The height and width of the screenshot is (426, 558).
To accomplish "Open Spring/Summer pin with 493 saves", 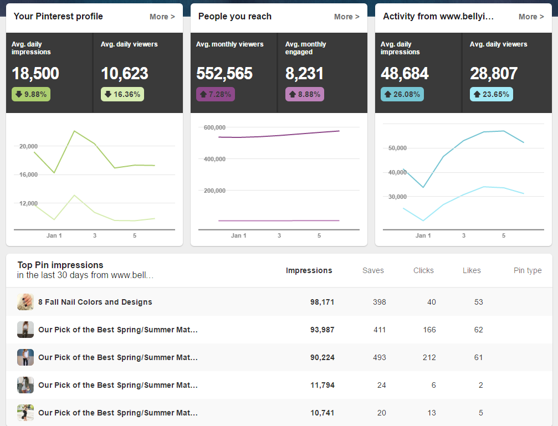I will coord(118,358).
